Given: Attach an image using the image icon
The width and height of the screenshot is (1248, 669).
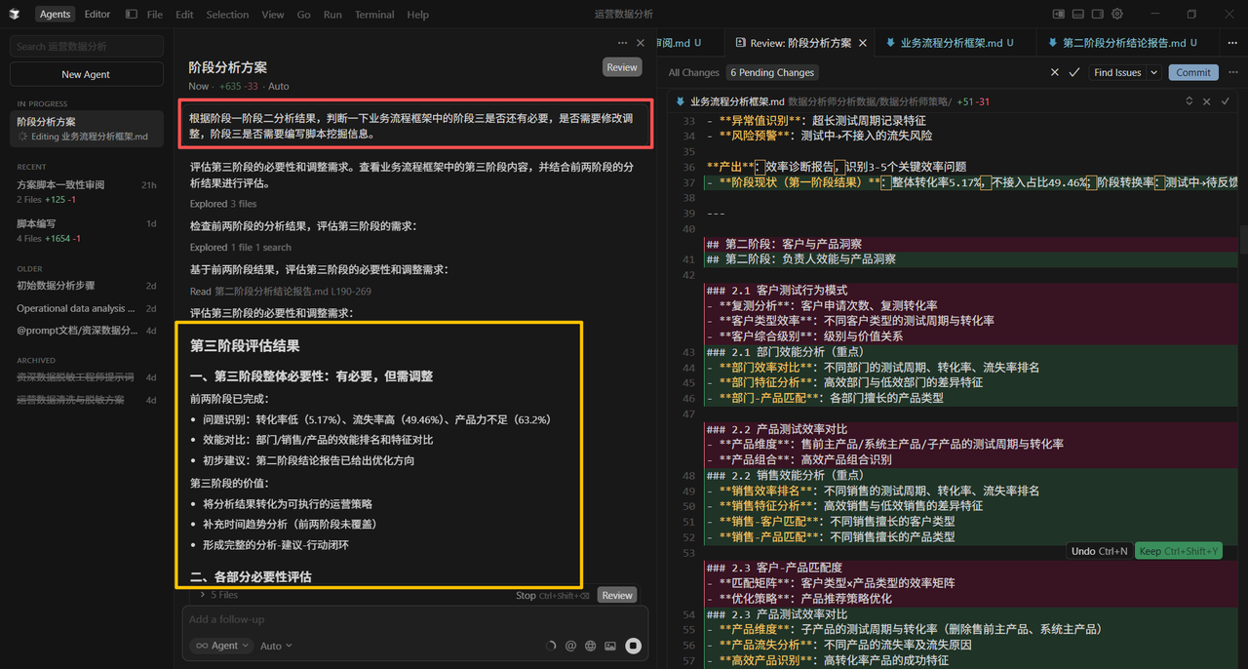Looking at the screenshot, I should pyautogui.click(x=611, y=646).
